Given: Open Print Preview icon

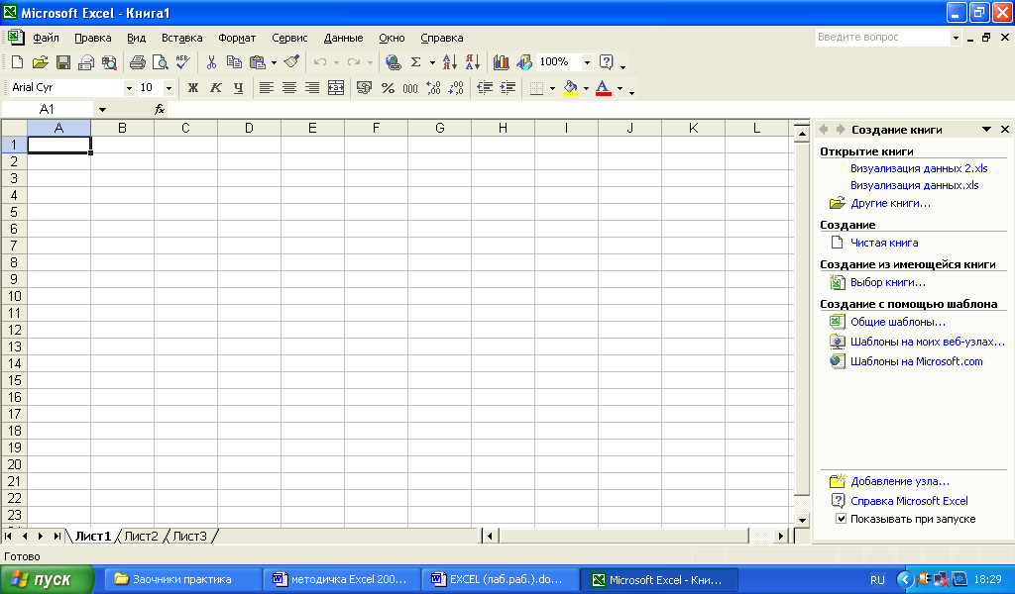Looking at the screenshot, I should pos(160,62).
